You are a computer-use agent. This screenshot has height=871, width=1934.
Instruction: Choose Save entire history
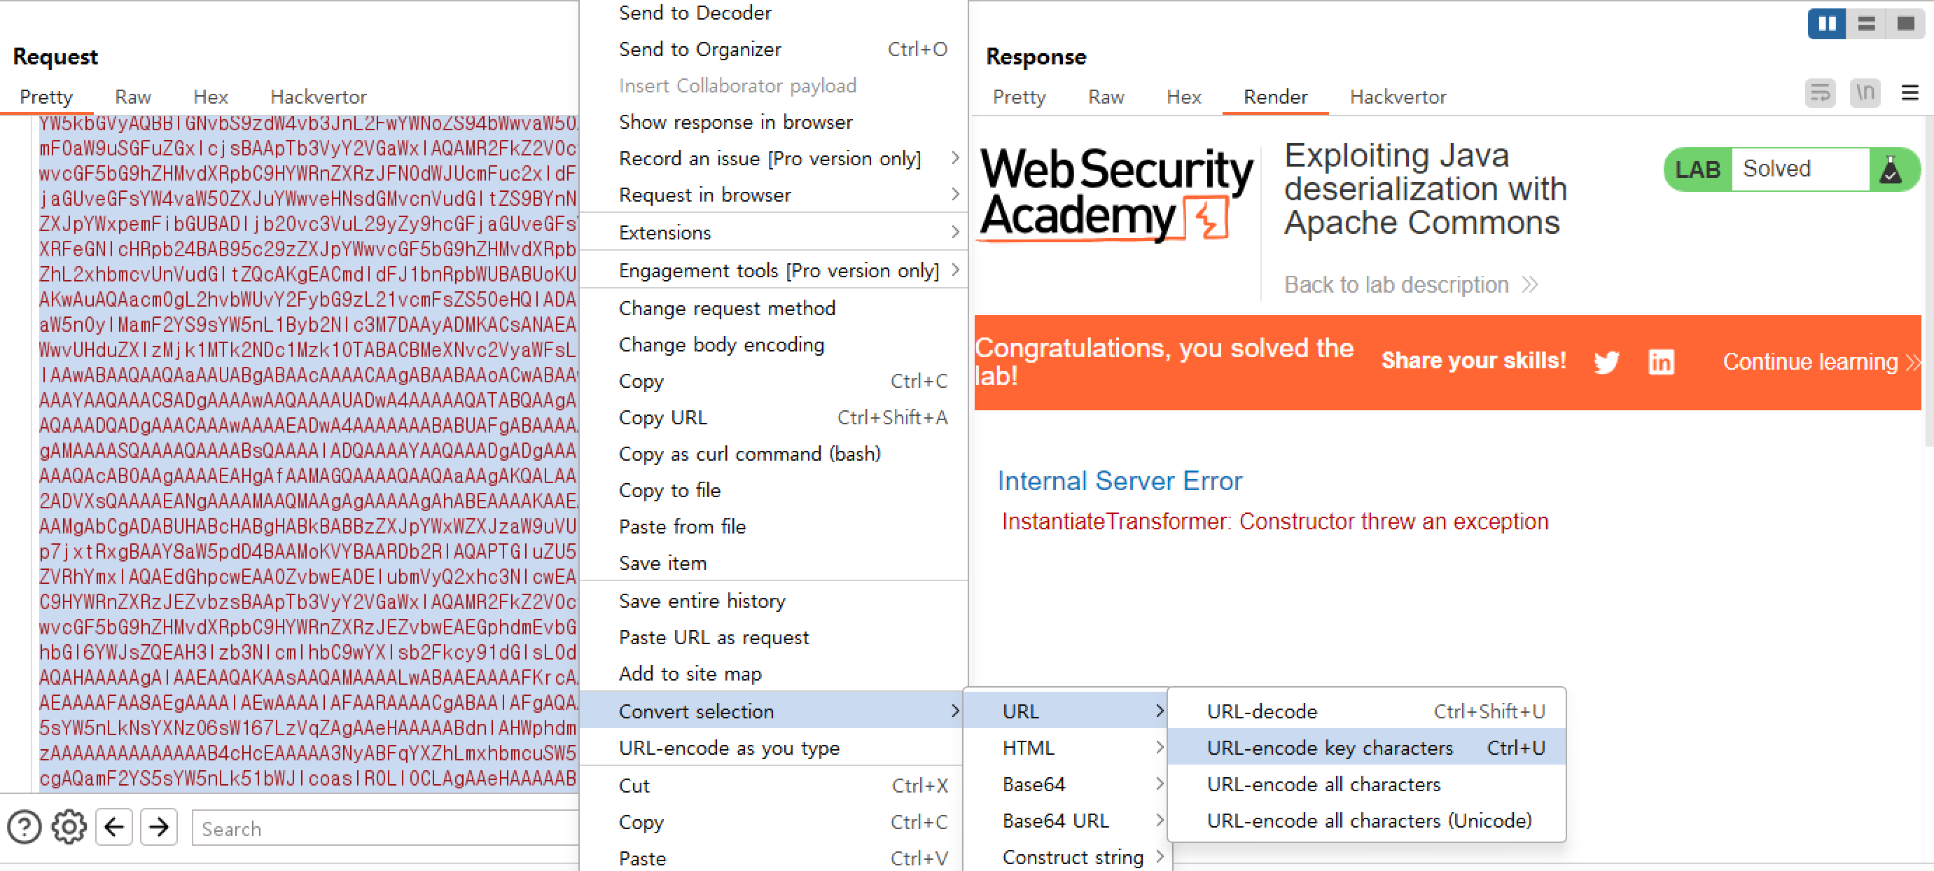click(x=773, y=601)
